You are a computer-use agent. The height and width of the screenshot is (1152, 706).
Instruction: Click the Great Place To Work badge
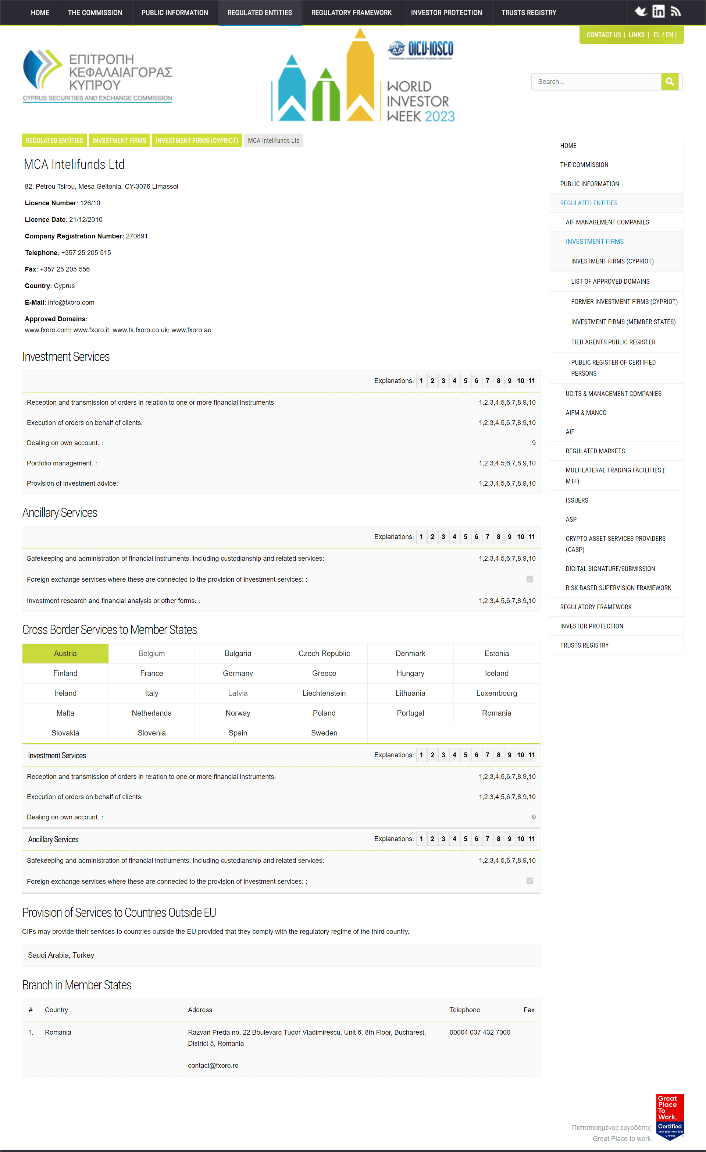[670, 1117]
